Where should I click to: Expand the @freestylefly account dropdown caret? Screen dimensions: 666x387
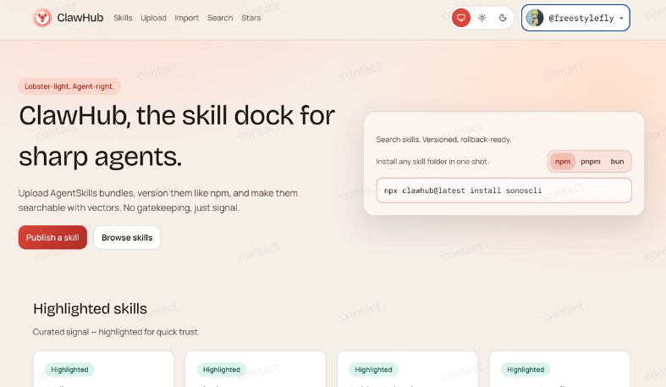click(x=622, y=18)
